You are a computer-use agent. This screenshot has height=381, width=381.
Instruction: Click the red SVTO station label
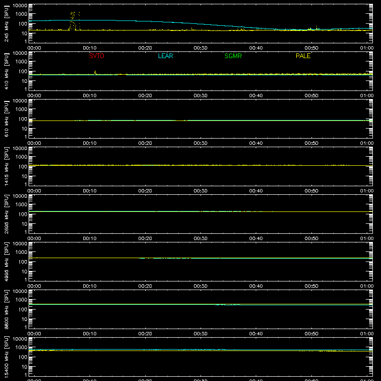click(x=97, y=56)
